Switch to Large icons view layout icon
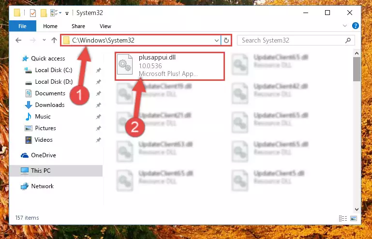Image resolution: width=372 pixels, height=239 pixels. point(354,218)
